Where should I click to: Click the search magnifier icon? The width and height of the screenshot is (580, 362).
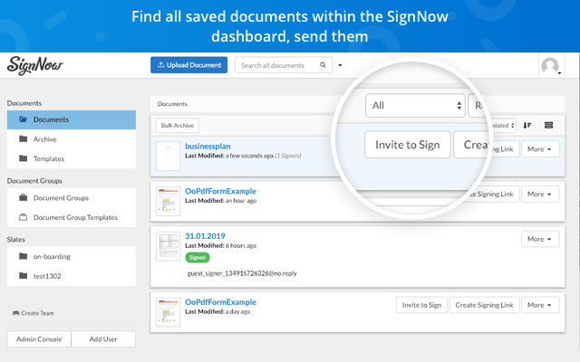point(323,65)
